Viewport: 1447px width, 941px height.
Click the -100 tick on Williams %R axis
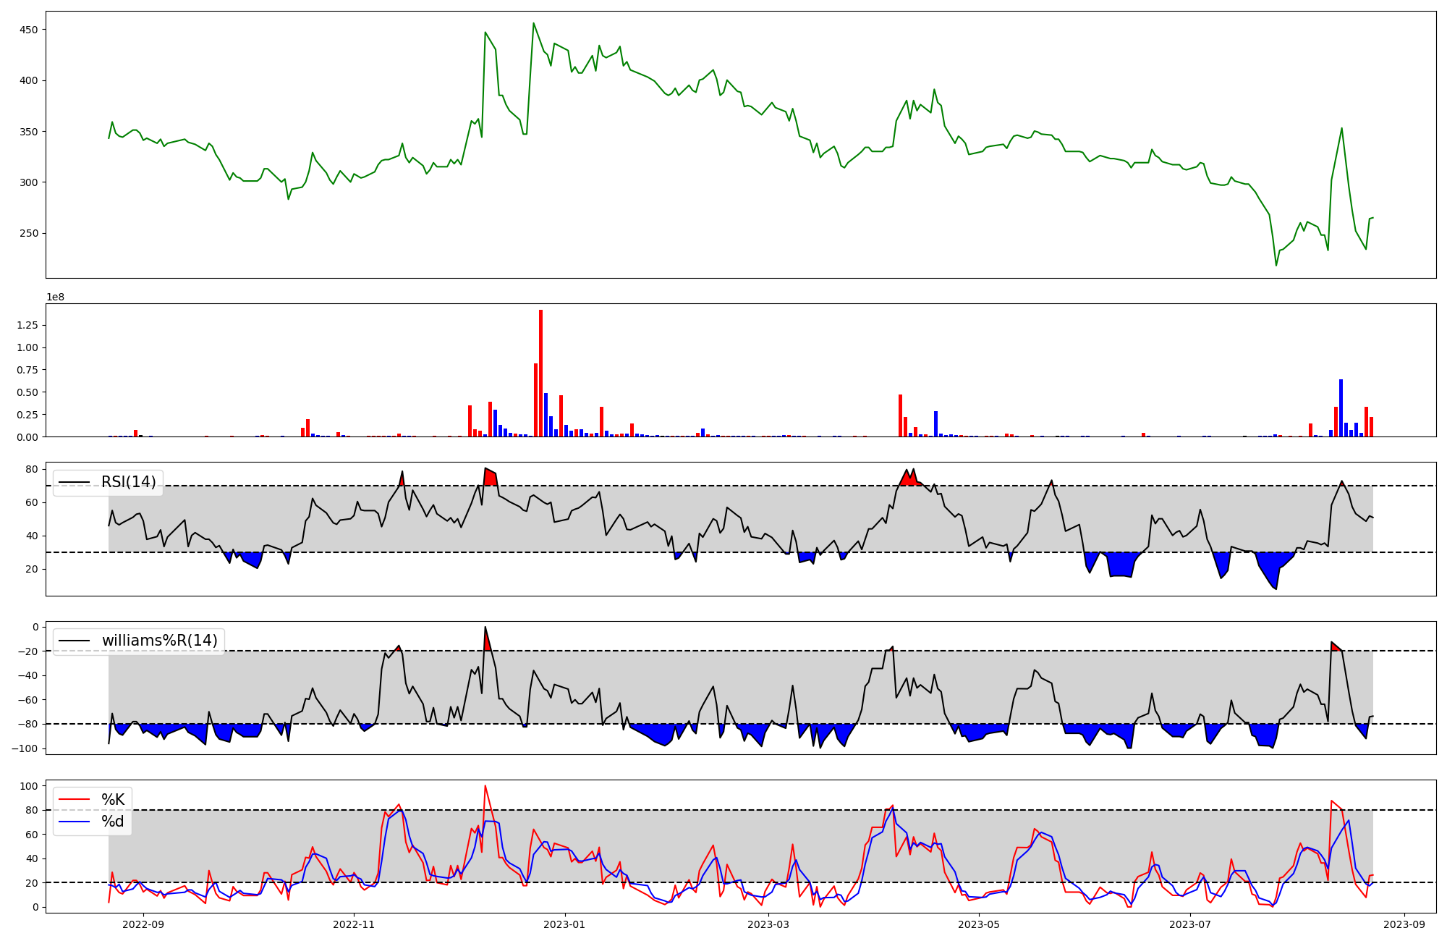pos(25,748)
